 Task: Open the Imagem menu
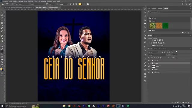click(x=15, y=1)
